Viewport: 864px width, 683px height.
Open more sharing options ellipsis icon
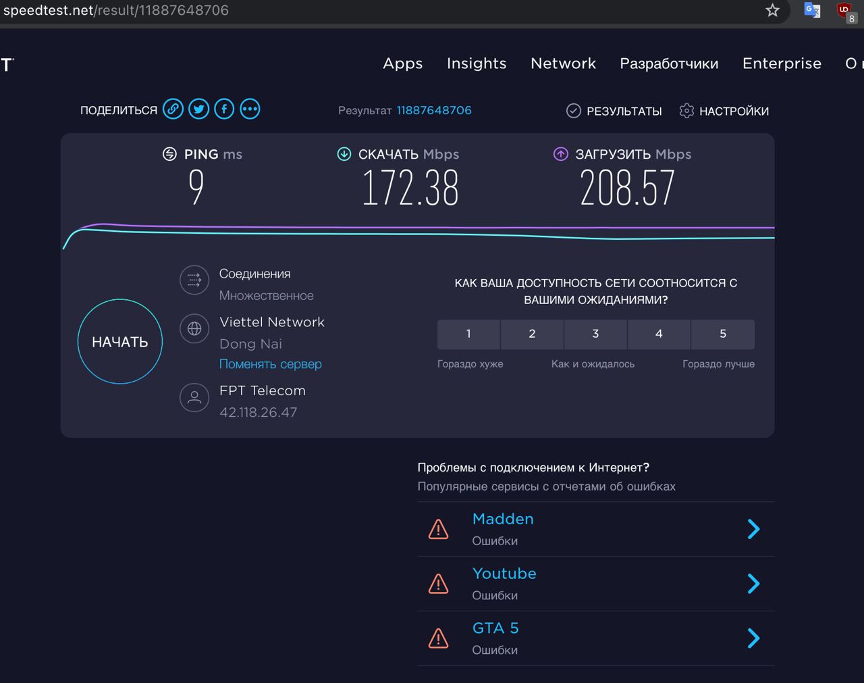click(x=250, y=109)
